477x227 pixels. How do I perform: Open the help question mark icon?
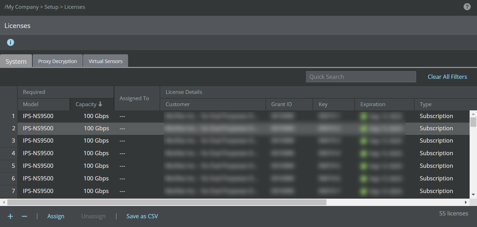coord(467,7)
